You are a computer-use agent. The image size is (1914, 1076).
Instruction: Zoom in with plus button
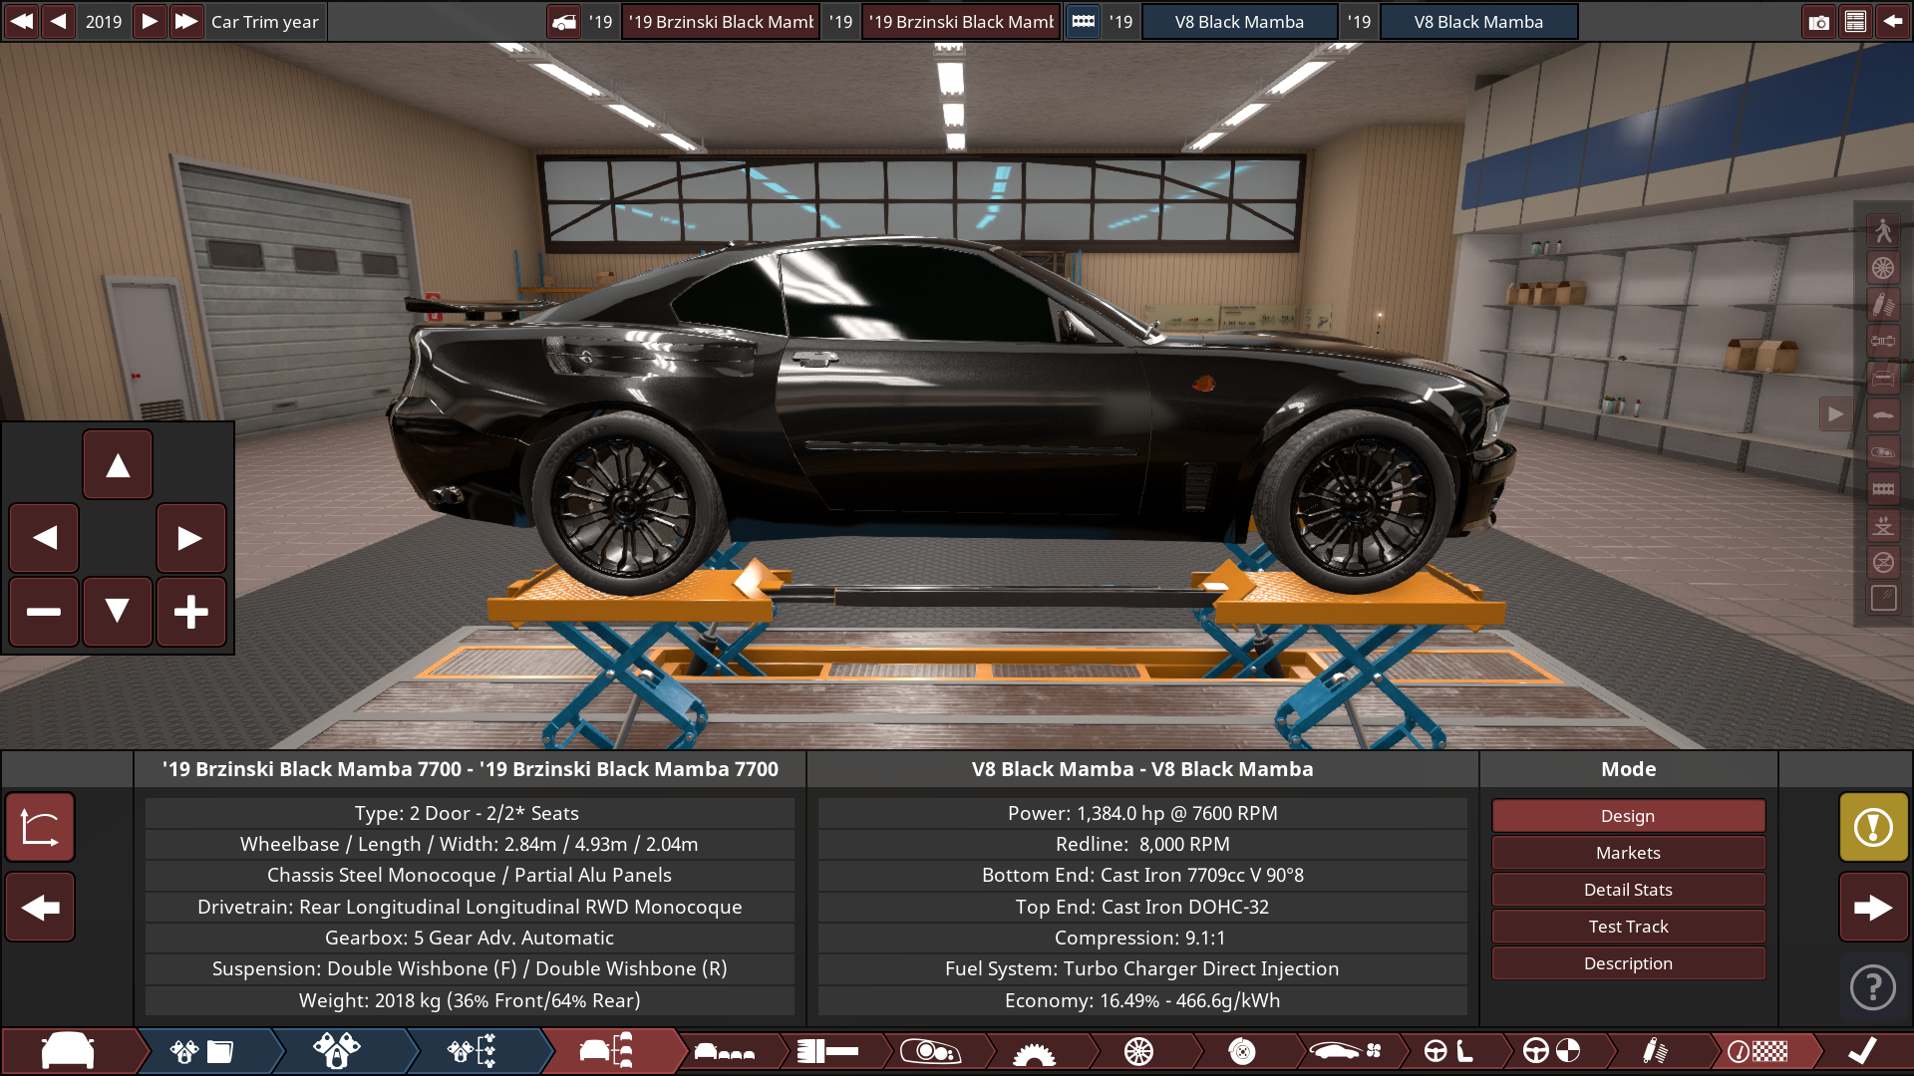pos(190,611)
